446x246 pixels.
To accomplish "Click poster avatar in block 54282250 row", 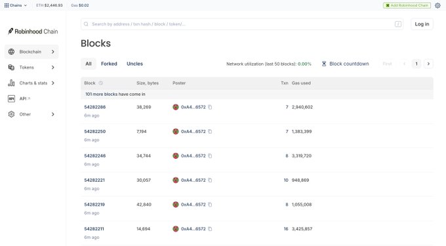I will tap(176, 131).
